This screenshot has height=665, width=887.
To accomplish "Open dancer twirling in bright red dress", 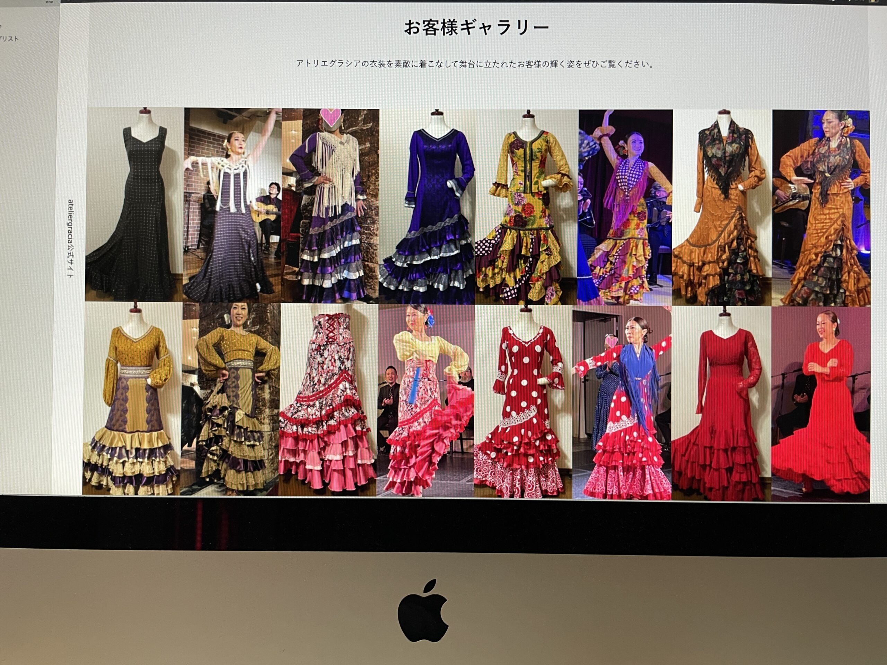I will [821, 405].
